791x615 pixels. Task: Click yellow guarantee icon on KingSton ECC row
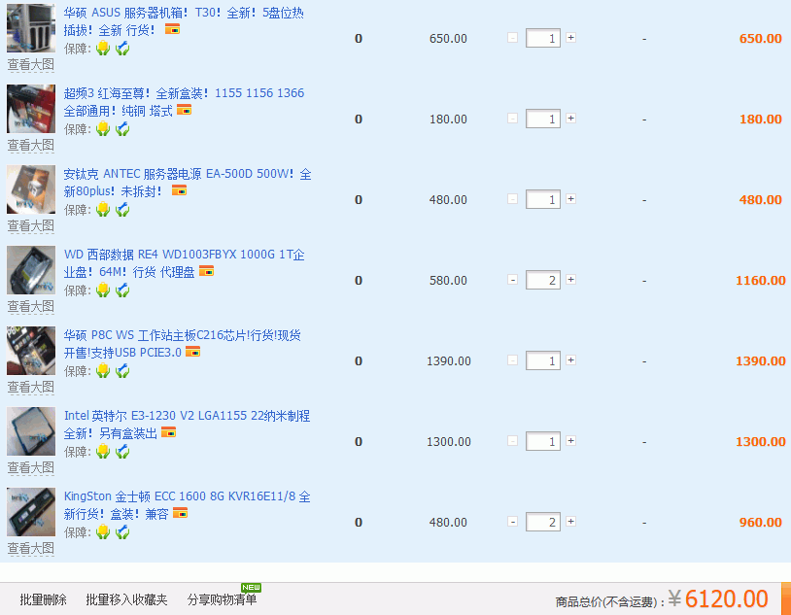(103, 532)
